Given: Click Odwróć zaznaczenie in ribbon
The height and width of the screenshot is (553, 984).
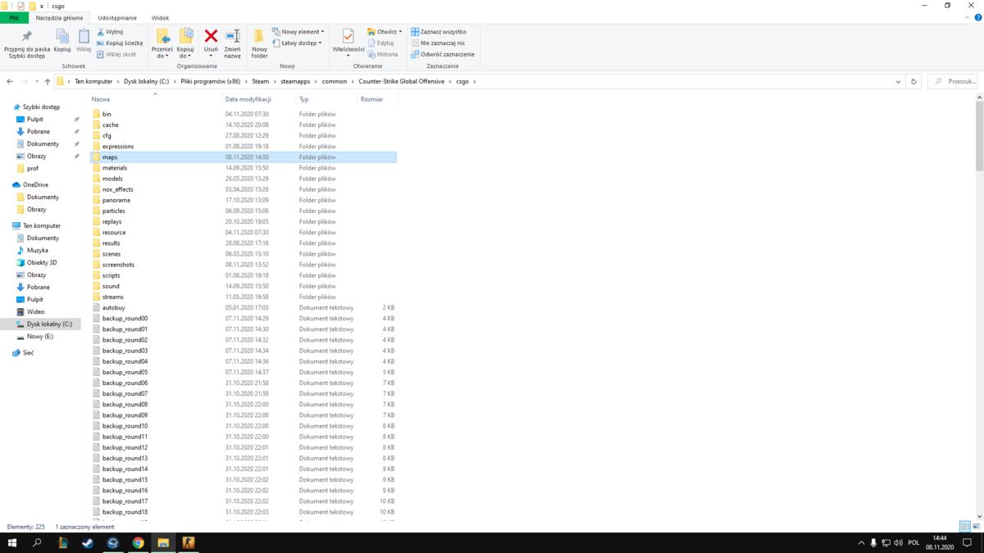Looking at the screenshot, I should click(442, 54).
